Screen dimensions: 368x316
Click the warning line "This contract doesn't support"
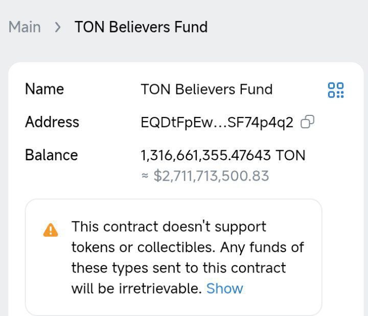[x=169, y=227]
